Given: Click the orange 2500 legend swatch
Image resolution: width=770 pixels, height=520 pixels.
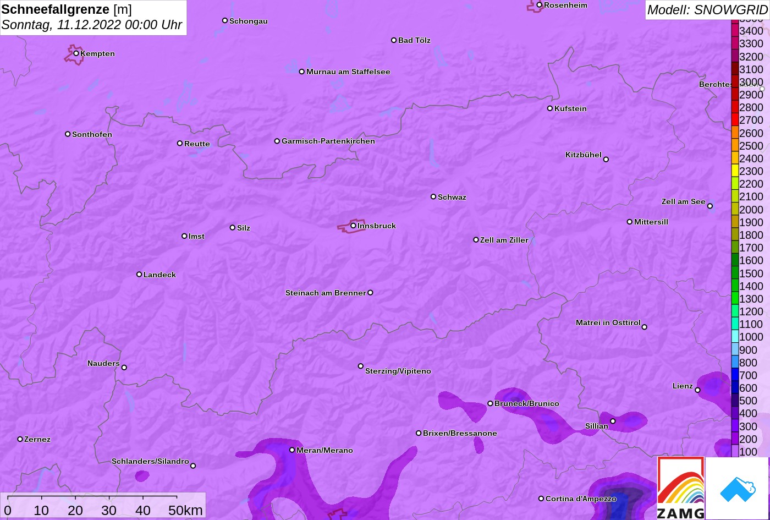Looking at the screenshot, I should tap(735, 146).
